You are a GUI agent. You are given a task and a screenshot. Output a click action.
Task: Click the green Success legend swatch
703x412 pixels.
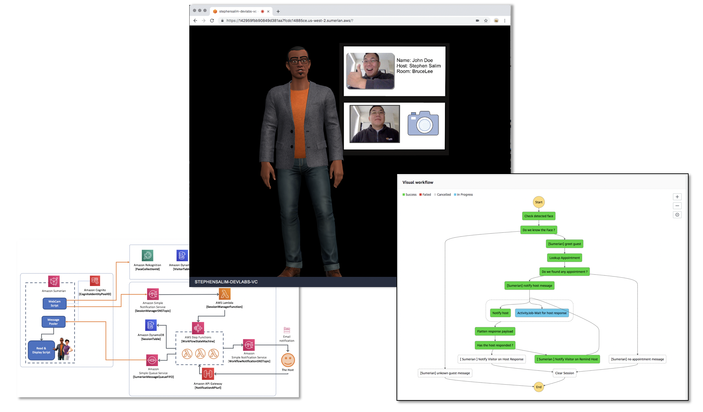point(404,195)
